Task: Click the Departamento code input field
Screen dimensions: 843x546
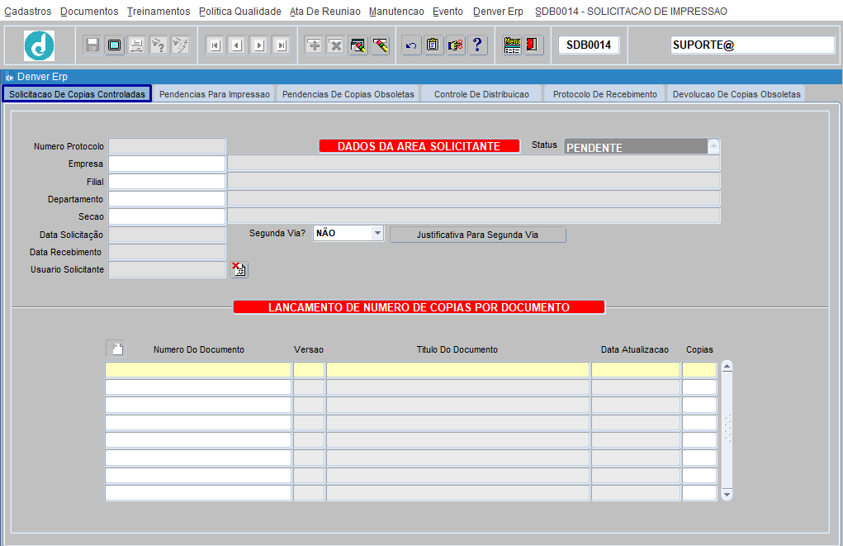Action: (x=167, y=199)
